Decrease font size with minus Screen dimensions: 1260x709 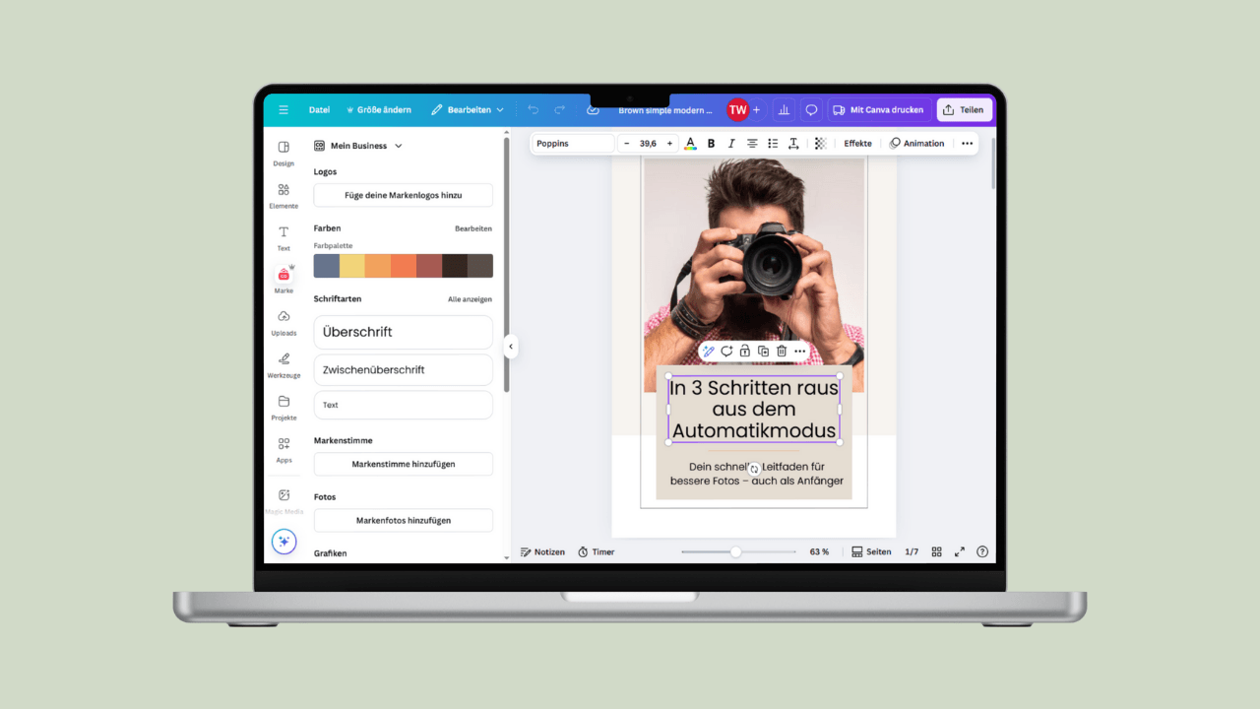tap(627, 144)
